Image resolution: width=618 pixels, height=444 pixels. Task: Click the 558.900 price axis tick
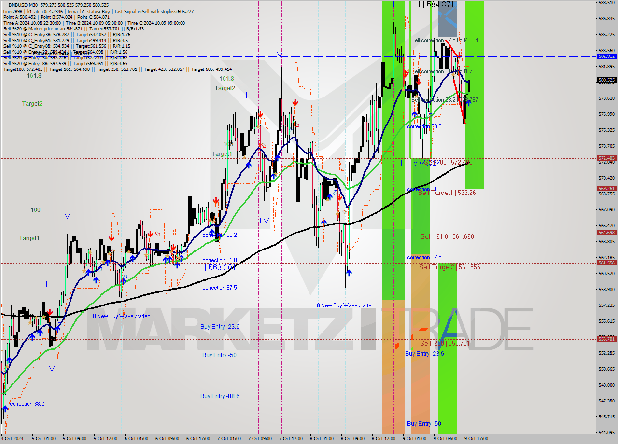(606, 290)
